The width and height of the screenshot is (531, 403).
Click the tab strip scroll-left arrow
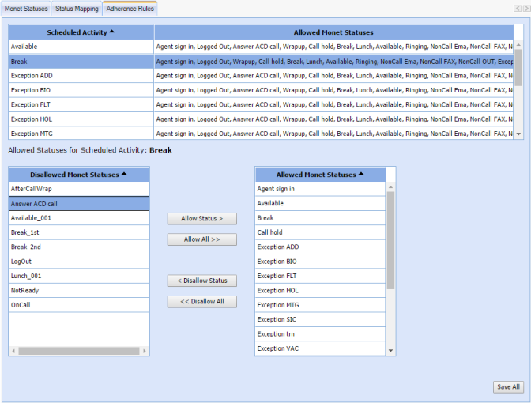pos(517,8)
